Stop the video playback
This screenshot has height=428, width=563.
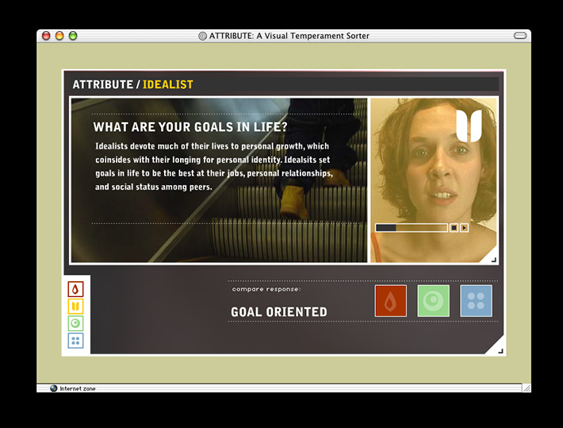click(454, 228)
